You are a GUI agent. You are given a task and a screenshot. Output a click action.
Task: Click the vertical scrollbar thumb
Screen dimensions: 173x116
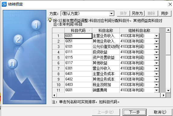pos(168,43)
